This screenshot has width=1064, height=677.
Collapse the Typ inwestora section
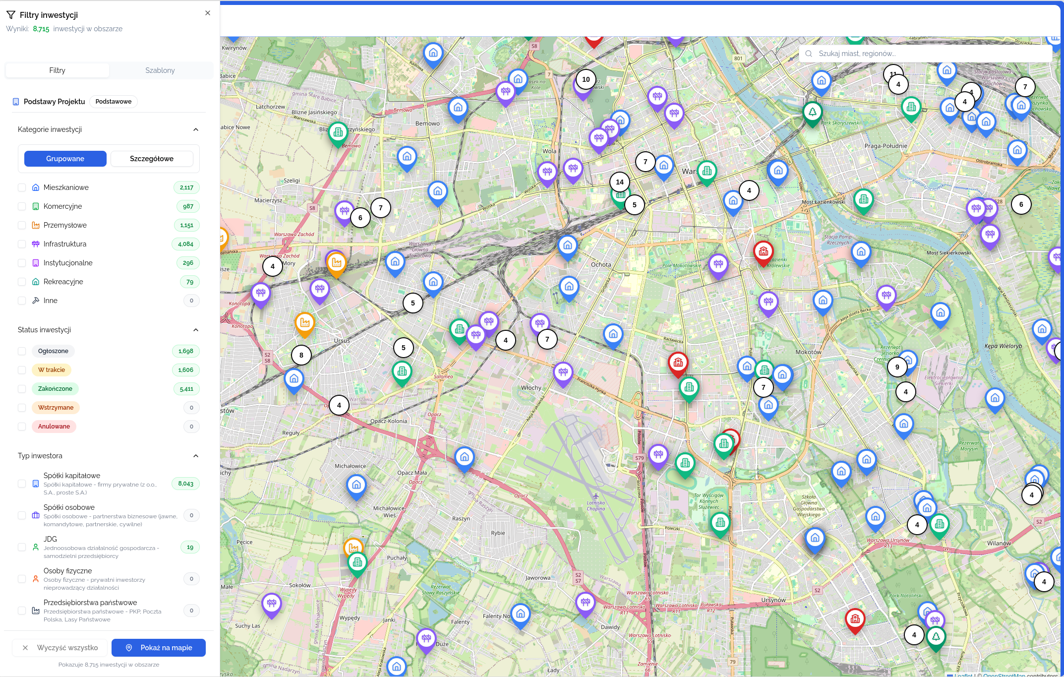point(196,455)
